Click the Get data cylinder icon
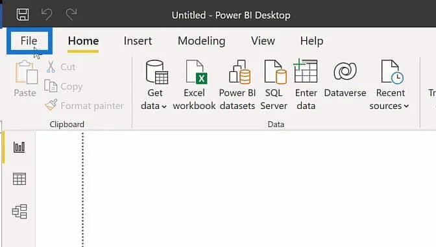This screenshot has height=247, width=436. click(x=156, y=72)
